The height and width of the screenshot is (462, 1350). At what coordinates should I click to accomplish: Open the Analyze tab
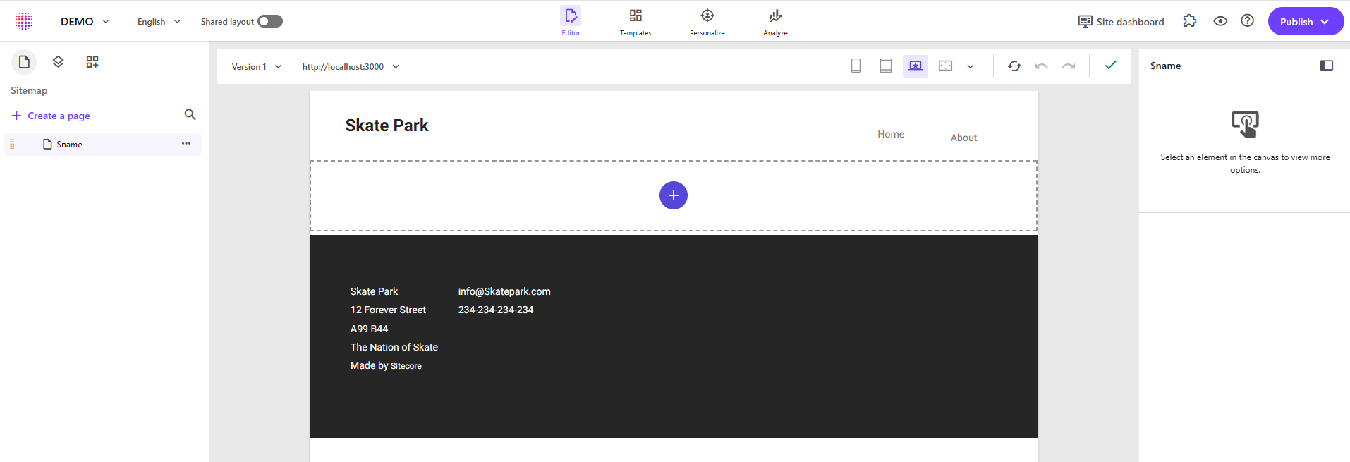pos(775,22)
